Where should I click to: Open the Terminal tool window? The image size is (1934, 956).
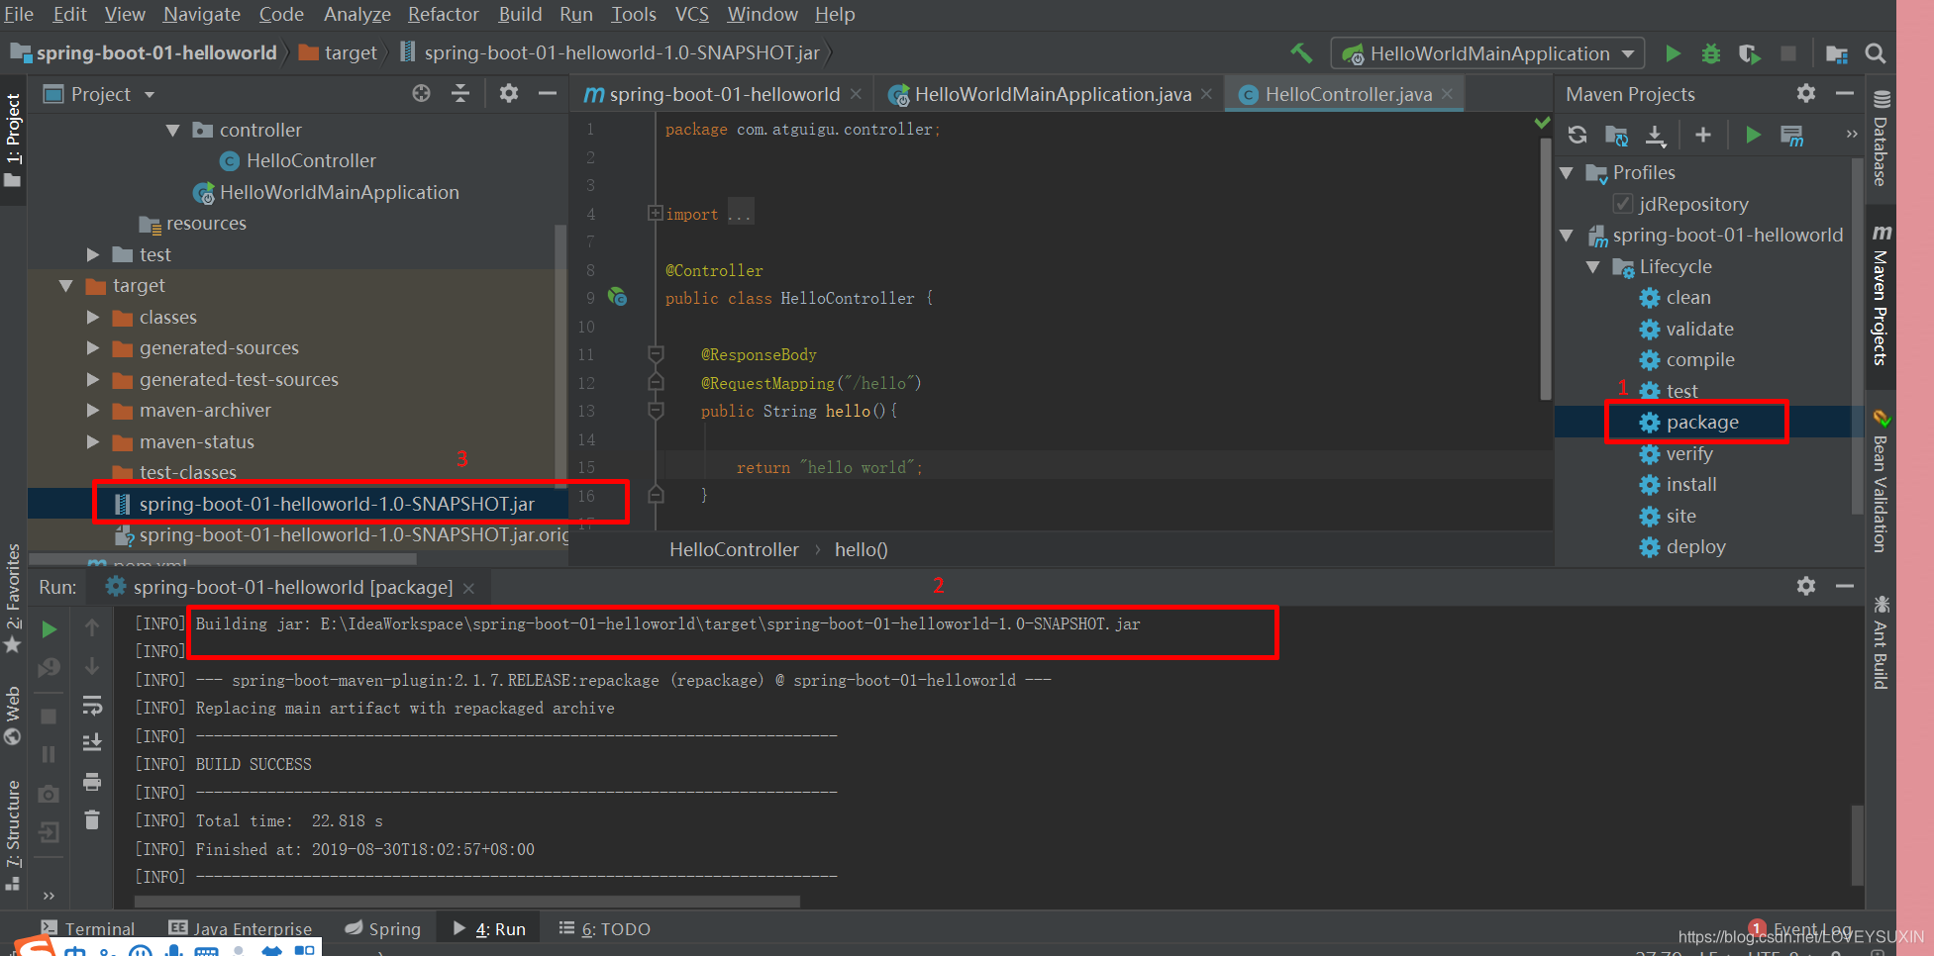click(x=87, y=929)
